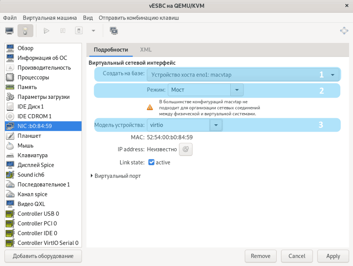Viewport: 353px width, 266px height.
Task: Open the Модель устройства dropdown arrow
Action: coord(216,125)
